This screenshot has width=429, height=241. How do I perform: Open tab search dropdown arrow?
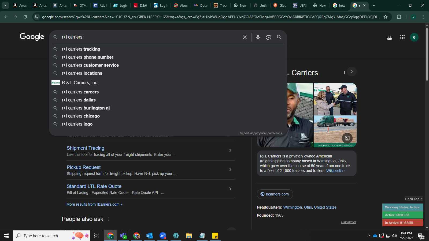5,5
